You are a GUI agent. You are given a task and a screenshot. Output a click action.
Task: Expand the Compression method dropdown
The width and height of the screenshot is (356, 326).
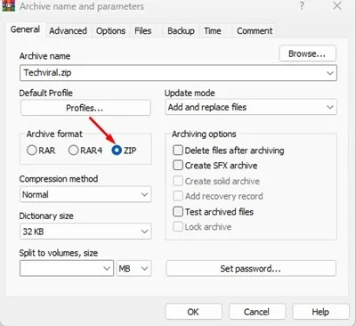click(85, 194)
